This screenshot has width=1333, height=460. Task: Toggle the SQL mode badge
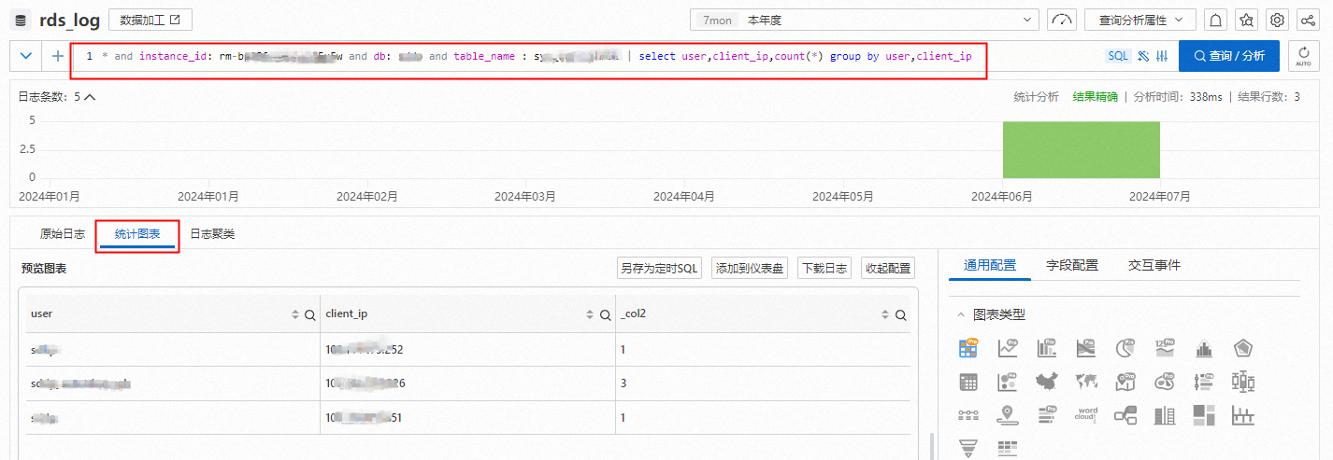(1119, 56)
